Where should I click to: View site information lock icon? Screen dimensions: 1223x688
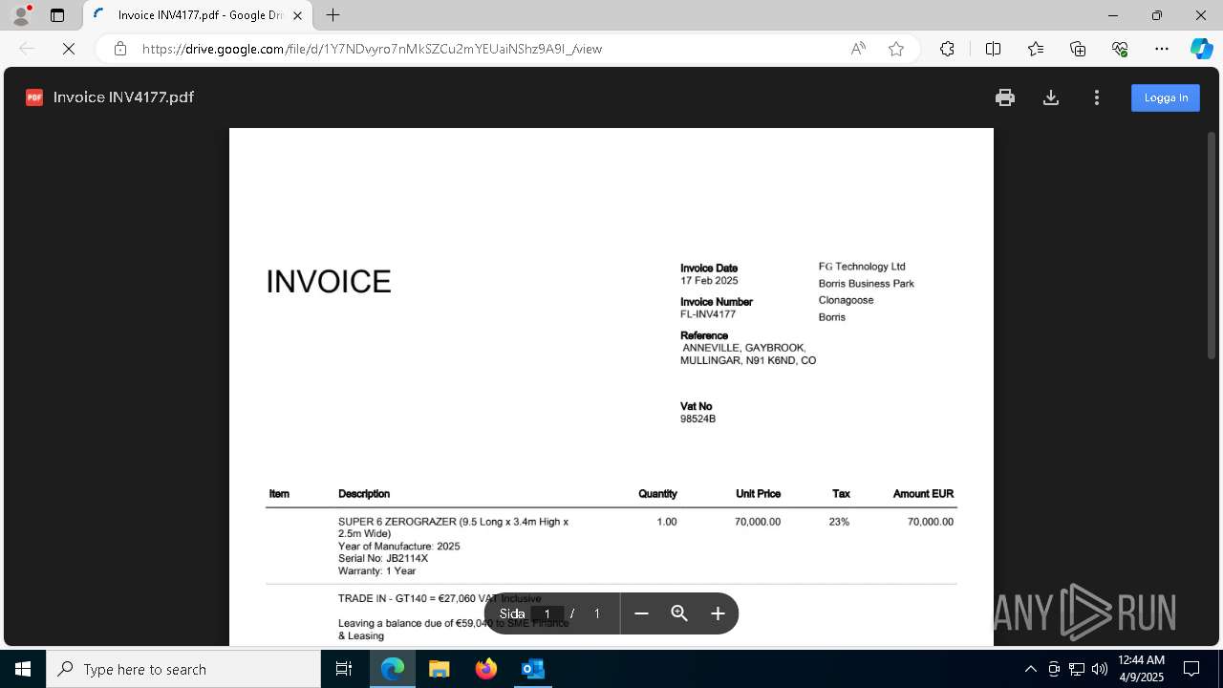point(119,49)
